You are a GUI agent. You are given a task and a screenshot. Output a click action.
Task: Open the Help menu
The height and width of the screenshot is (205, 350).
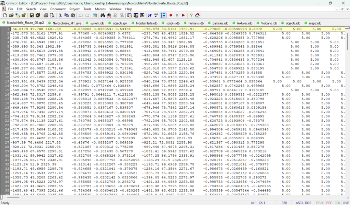pyautogui.click(x=129, y=9)
